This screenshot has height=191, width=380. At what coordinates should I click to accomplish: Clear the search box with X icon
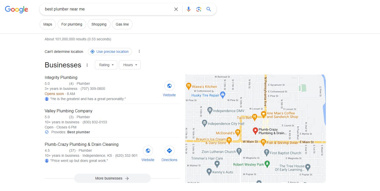[176, 9]
